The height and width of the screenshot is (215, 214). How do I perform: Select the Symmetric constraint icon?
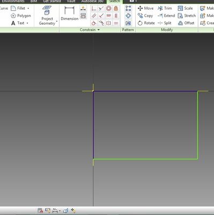coord(108,23)
